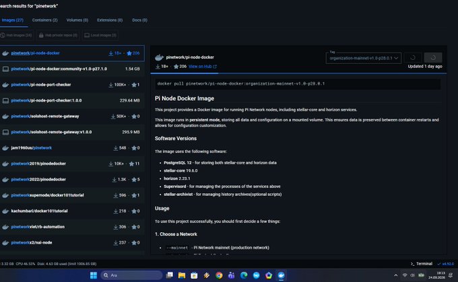Image resolution: width=458 pixels, height=282 pixels.
Task: Open the Windows Start menu
Action: [94, 275]
